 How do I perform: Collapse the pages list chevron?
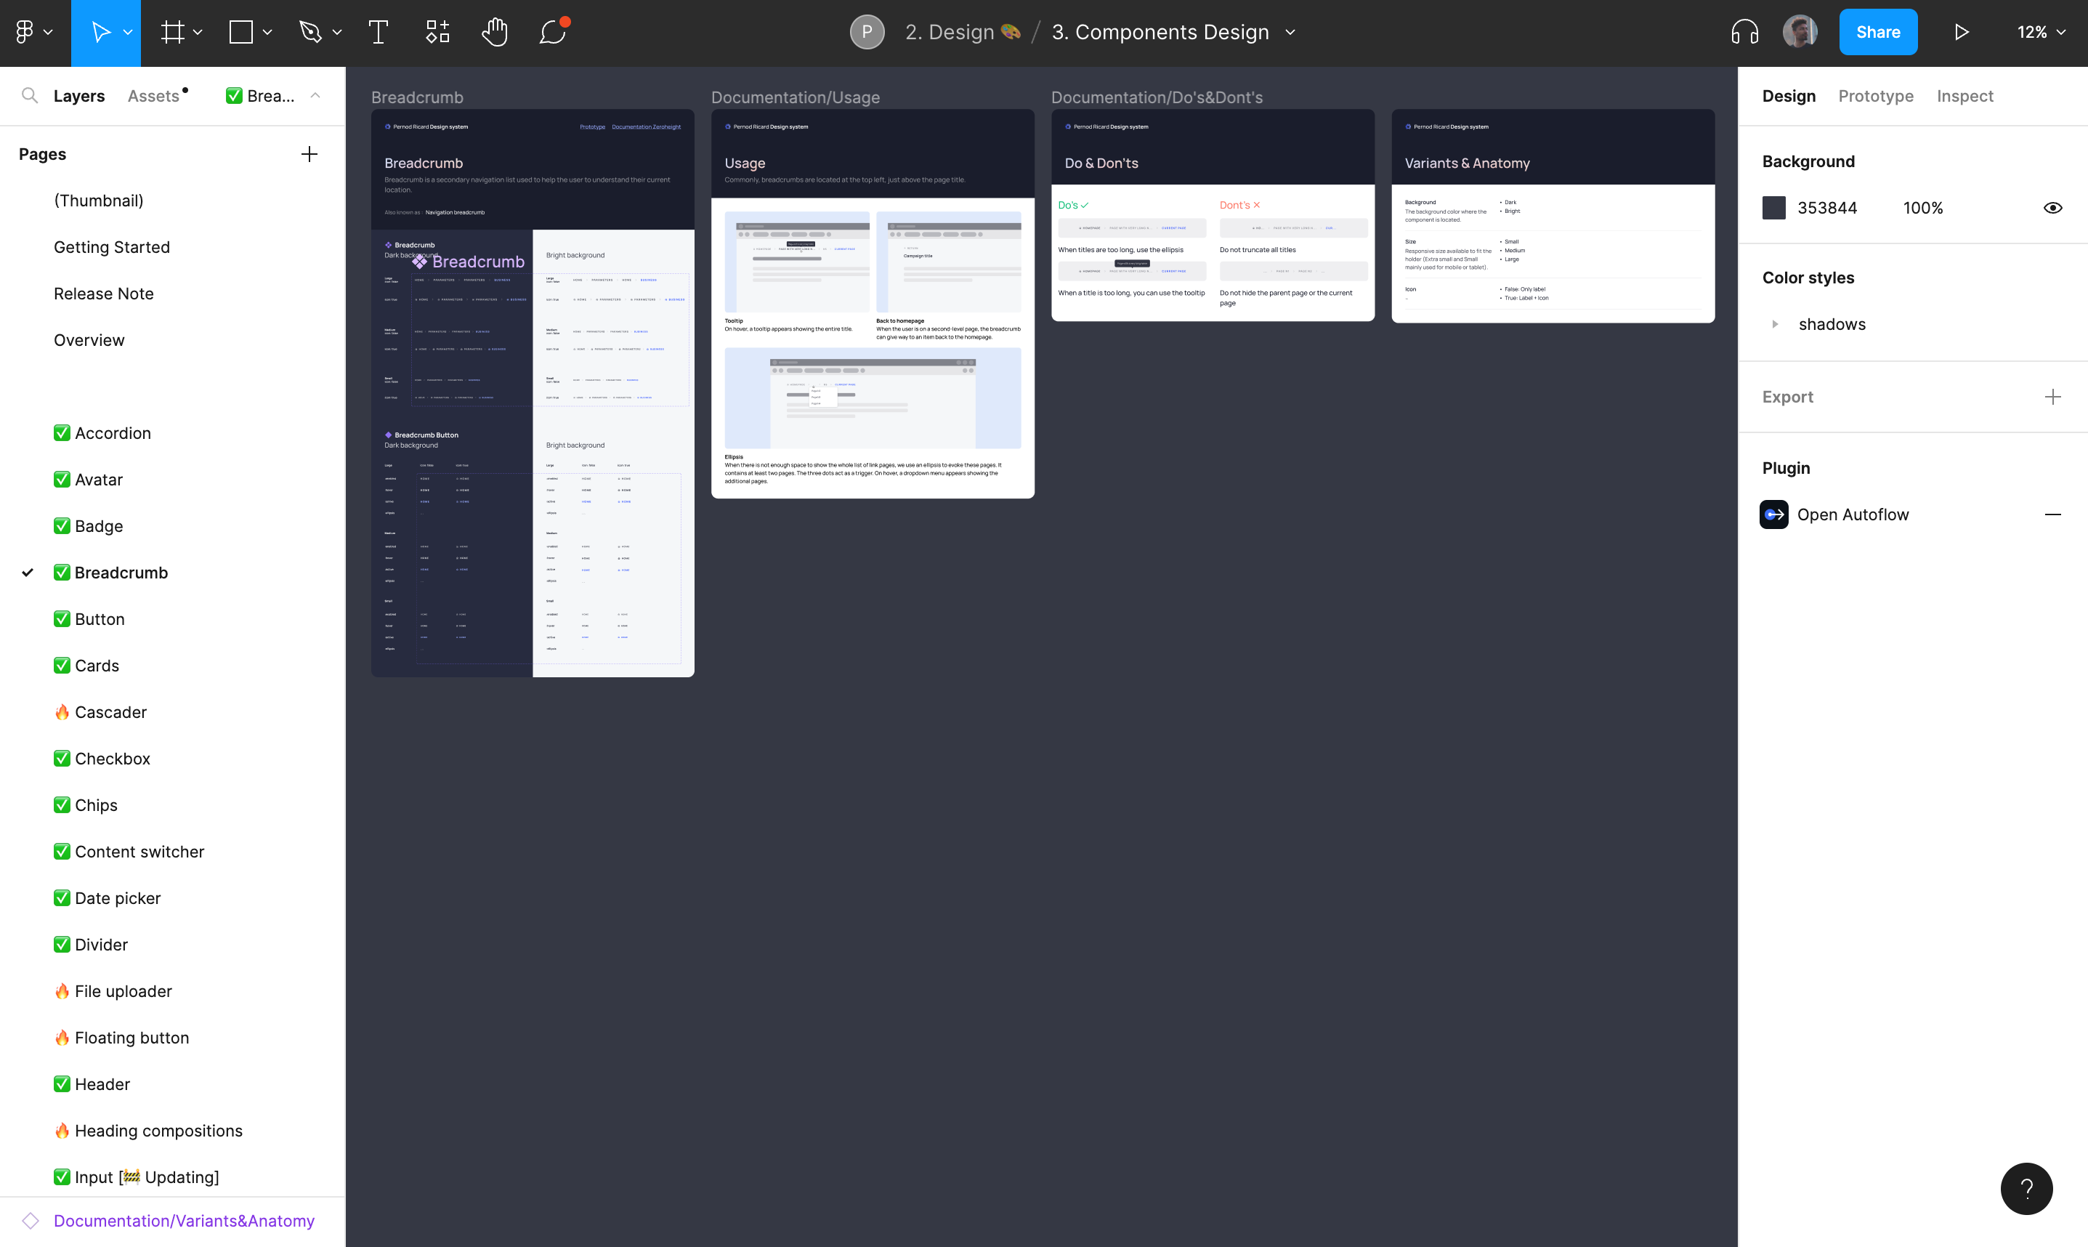point(316,96)
